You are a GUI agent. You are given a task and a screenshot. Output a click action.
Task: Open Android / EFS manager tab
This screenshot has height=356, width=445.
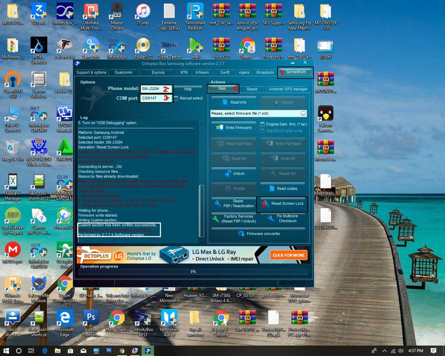click(288, 89)
